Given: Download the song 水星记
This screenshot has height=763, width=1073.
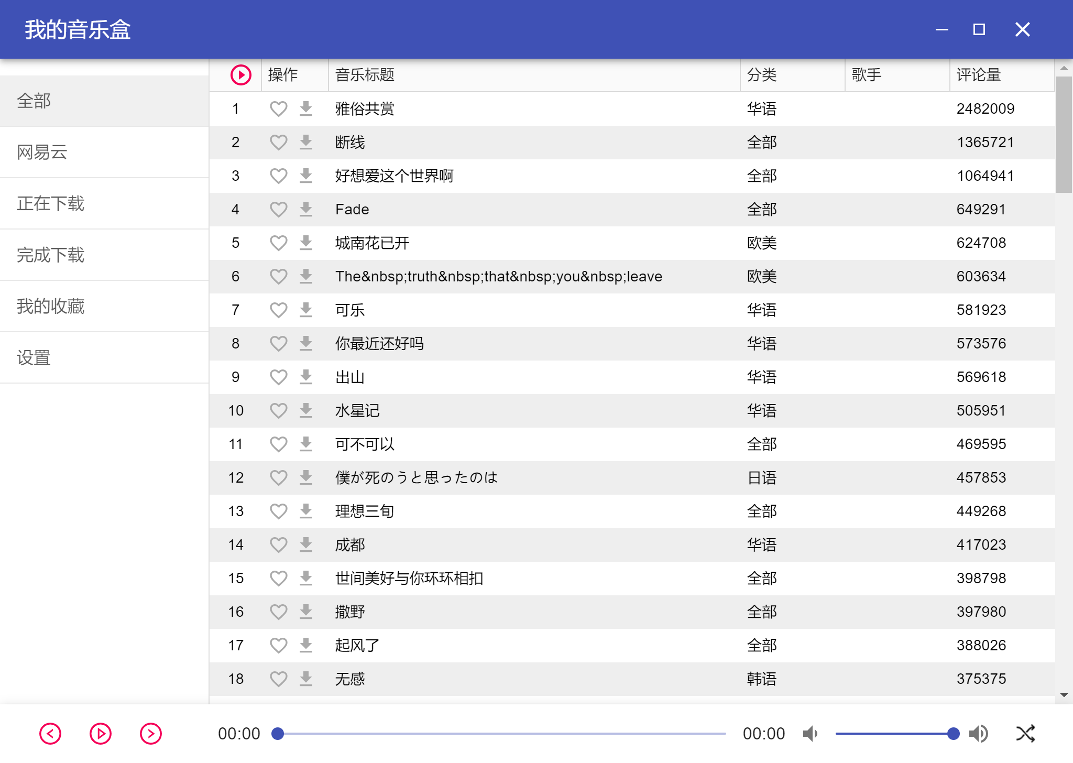Looking at the screenshot, I should [x=306, y=410].
